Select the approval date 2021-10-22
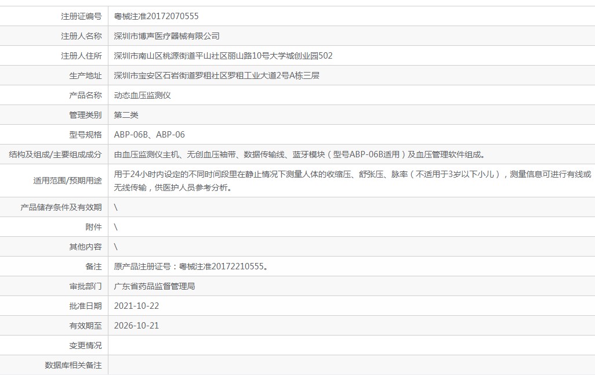Image resolution: width=595 pixels, height=375 pixels. [137, 307]
